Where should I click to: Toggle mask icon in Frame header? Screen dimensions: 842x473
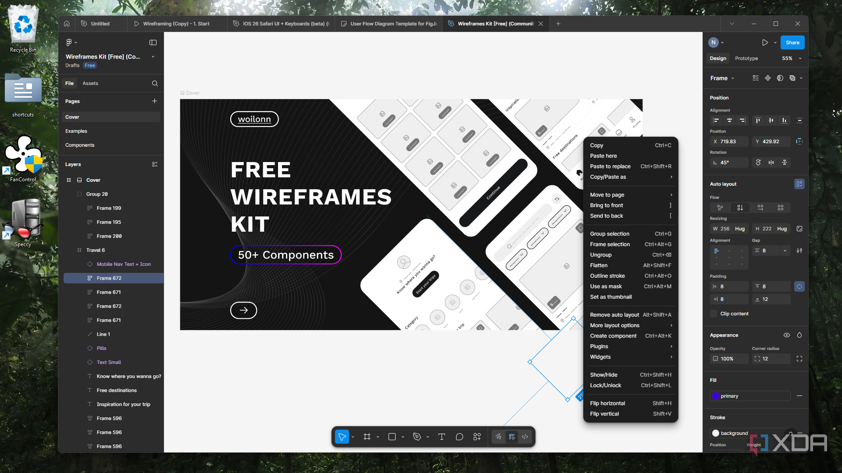[780, 78]
